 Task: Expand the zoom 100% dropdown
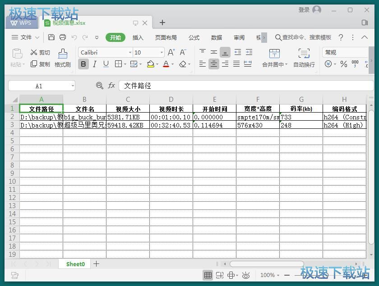(278, 275)
